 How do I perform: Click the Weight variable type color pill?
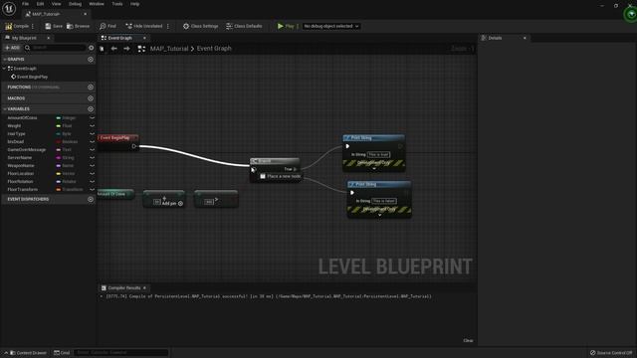tap(58, 126)
